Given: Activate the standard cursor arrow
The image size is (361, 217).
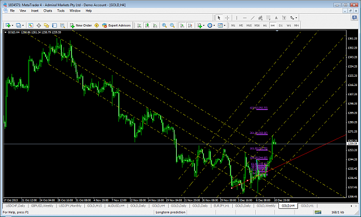Looking at the screenshot, I should click(219, 18).
